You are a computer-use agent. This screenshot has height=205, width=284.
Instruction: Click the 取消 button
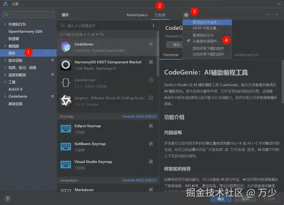pyautogui.click(x=245, y=199)
